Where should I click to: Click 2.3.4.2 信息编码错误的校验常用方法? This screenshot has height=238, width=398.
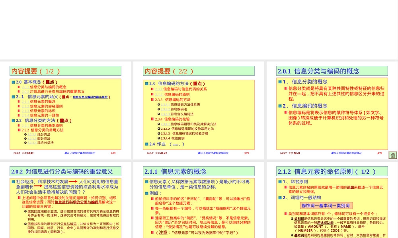point(187,129)
